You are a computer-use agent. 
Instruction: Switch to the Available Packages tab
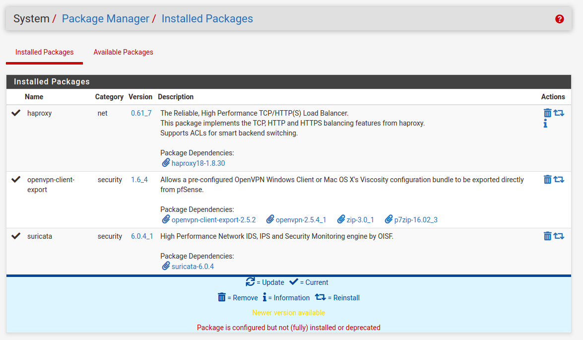123,52
